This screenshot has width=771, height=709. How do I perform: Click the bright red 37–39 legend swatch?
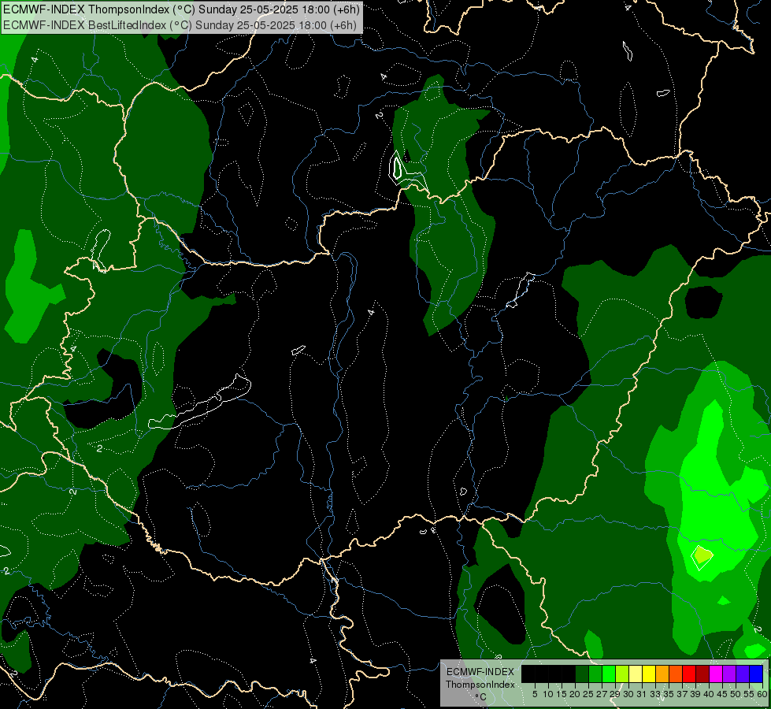(689, 674)
